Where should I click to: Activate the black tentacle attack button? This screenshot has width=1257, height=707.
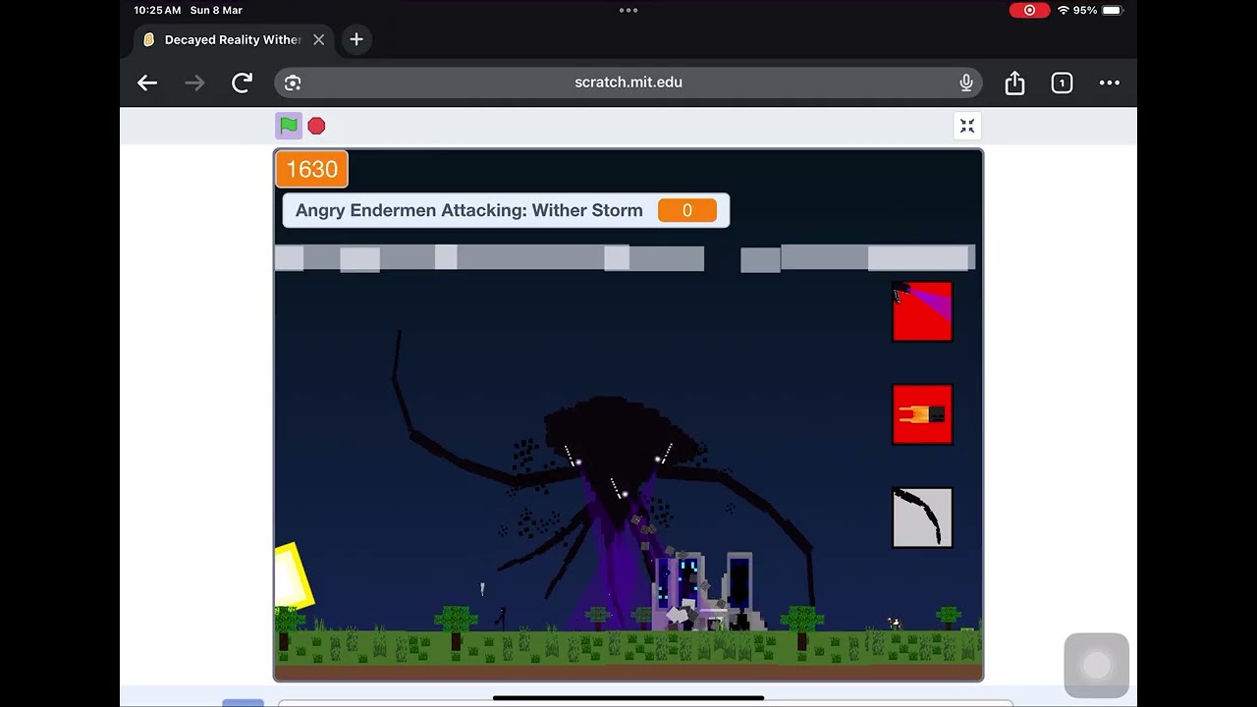[x=922, y=517]
